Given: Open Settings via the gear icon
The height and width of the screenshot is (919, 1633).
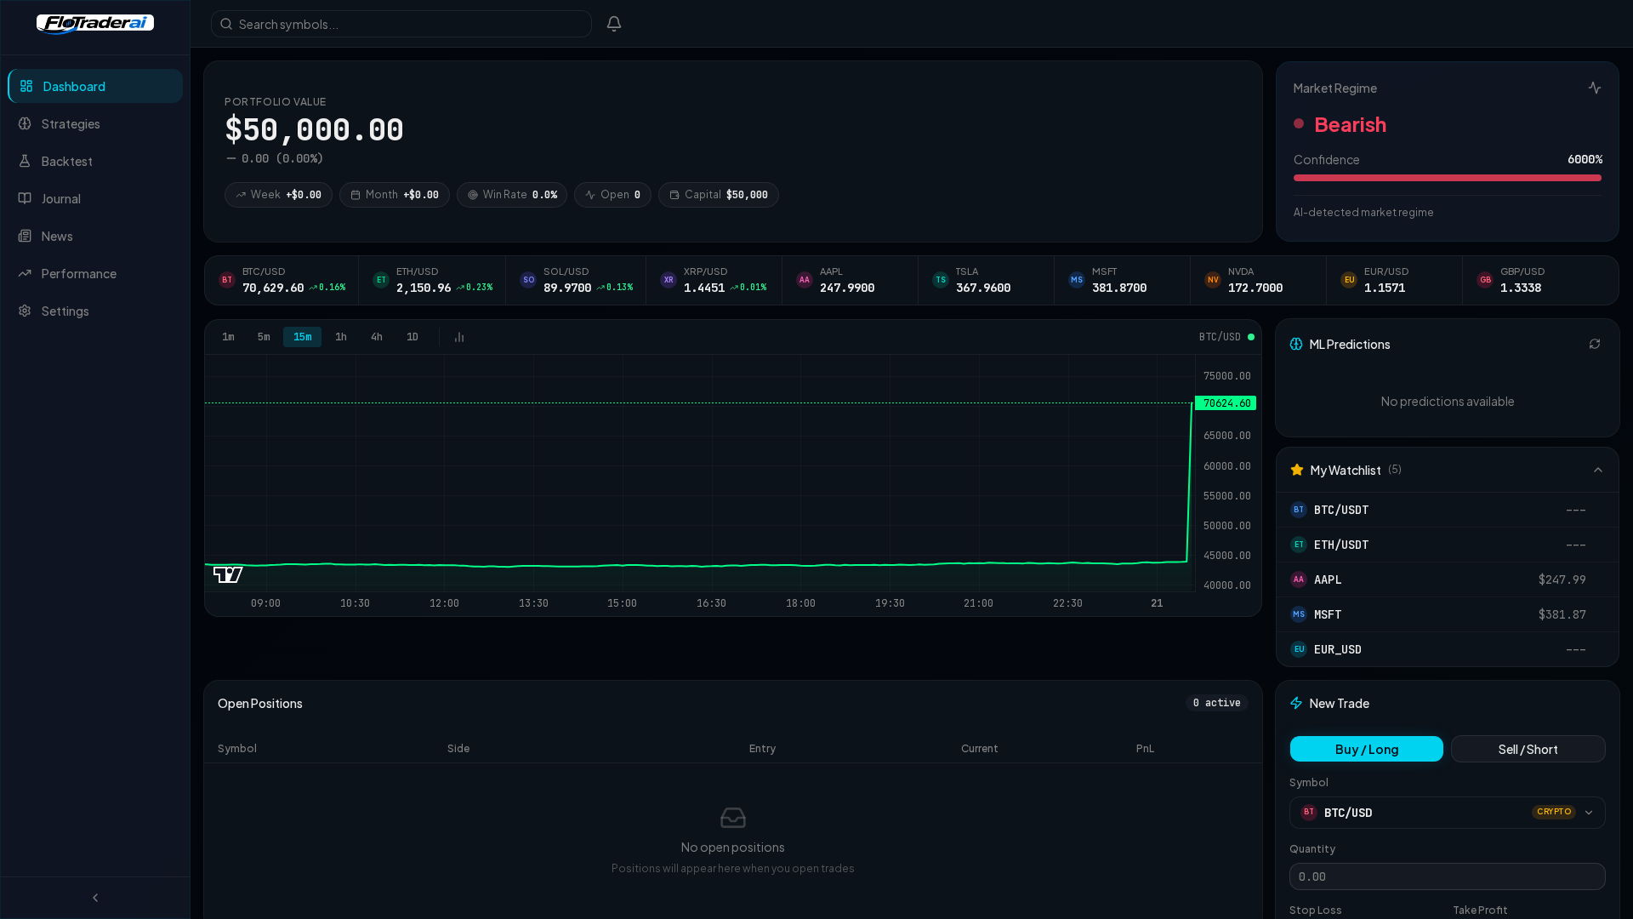Looking at the screenshot, I should pos(25,311).
